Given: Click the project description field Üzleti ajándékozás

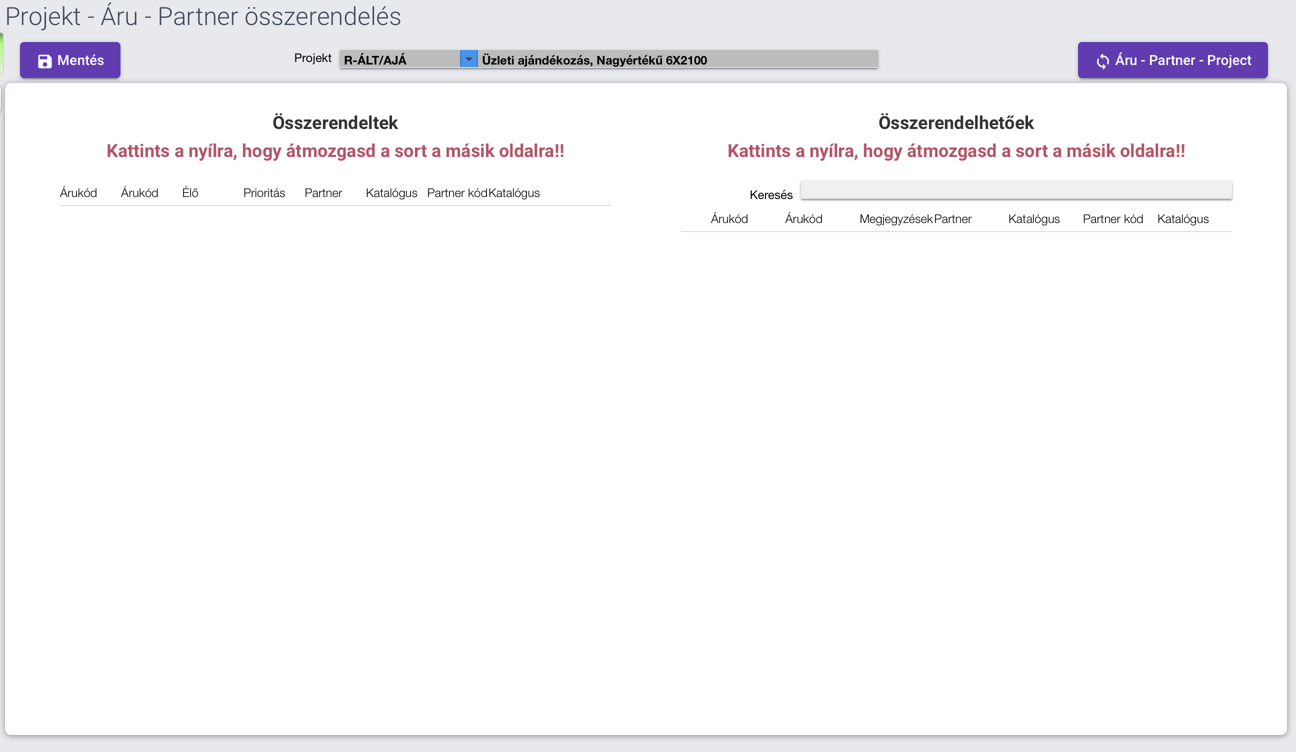Looking at the screenshot, I should tap(678, 59).
